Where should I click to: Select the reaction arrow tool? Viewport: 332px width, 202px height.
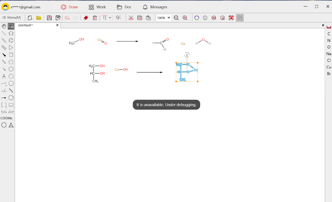4,98
